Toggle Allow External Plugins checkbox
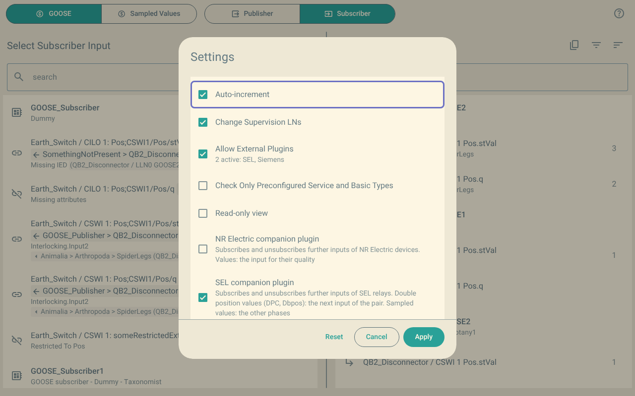Screen dimensions: 635x396 pyautogui.click(x=203, y=154)
